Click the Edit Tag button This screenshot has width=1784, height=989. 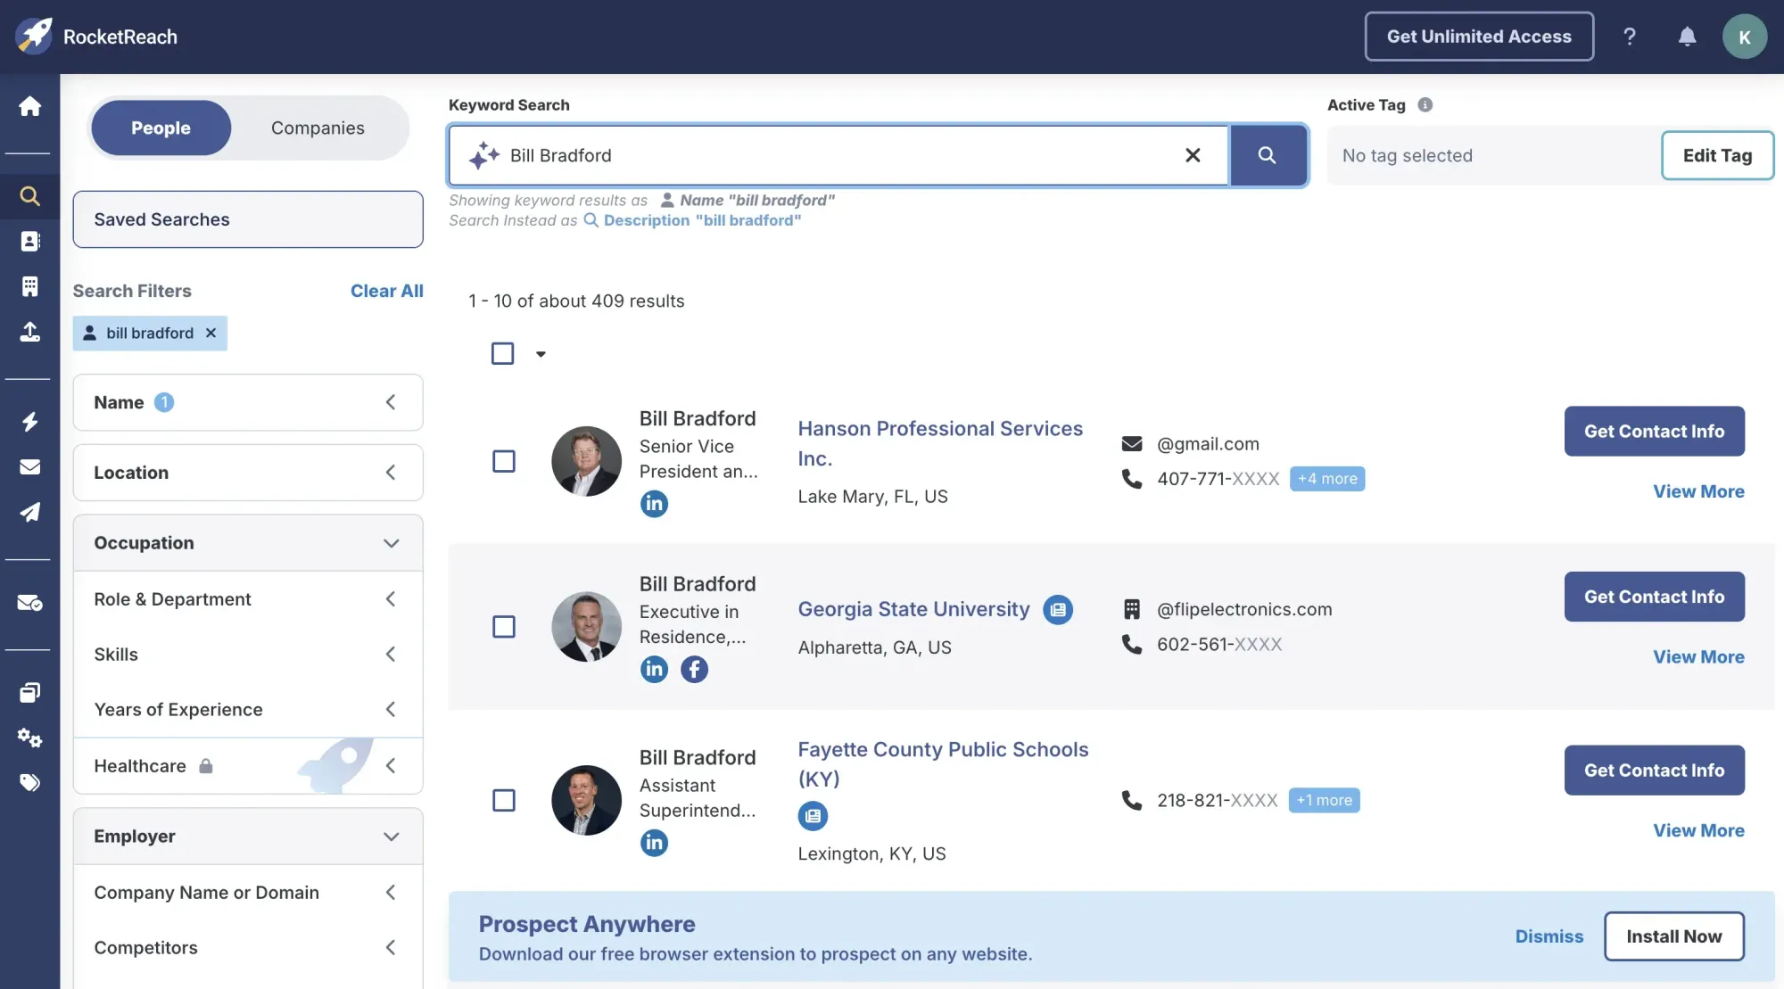(1717, 155)
